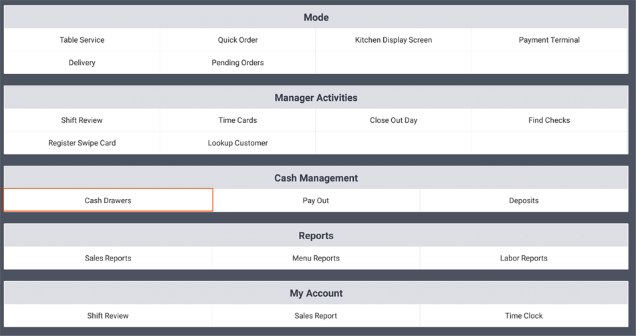Open Delivery mode
Screen dimensions: 636x336
(x=82, y=63)
